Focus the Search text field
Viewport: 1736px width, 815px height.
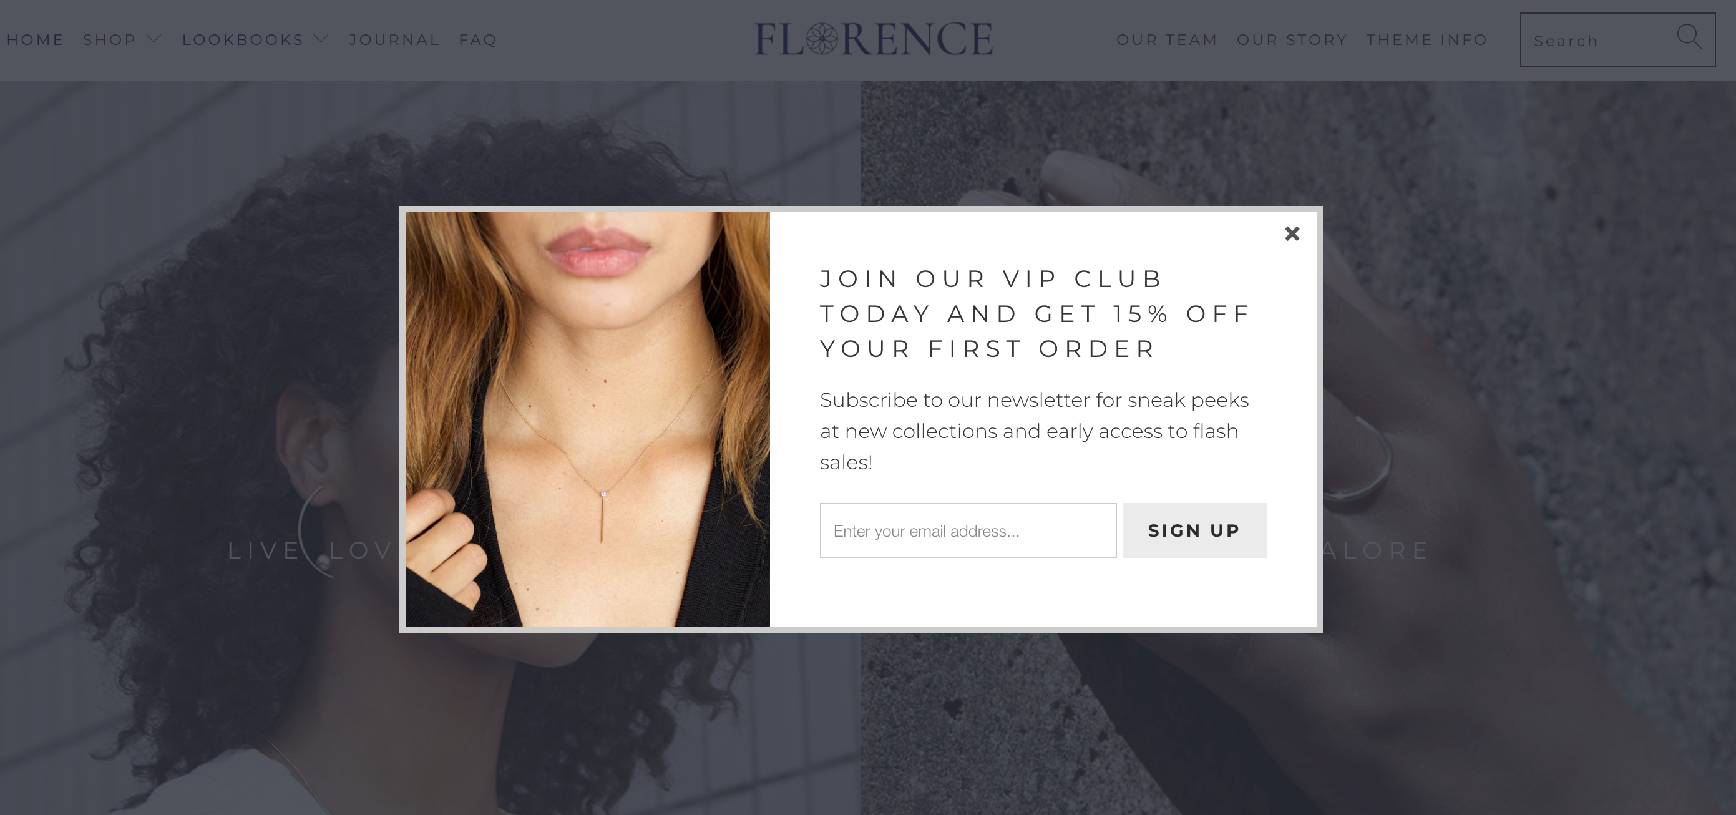pos(1597,41)
